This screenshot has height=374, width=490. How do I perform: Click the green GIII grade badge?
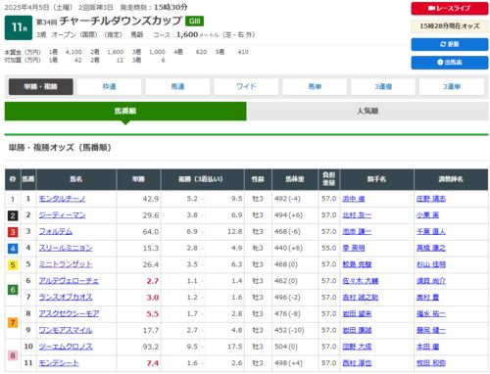click(194, 22)
